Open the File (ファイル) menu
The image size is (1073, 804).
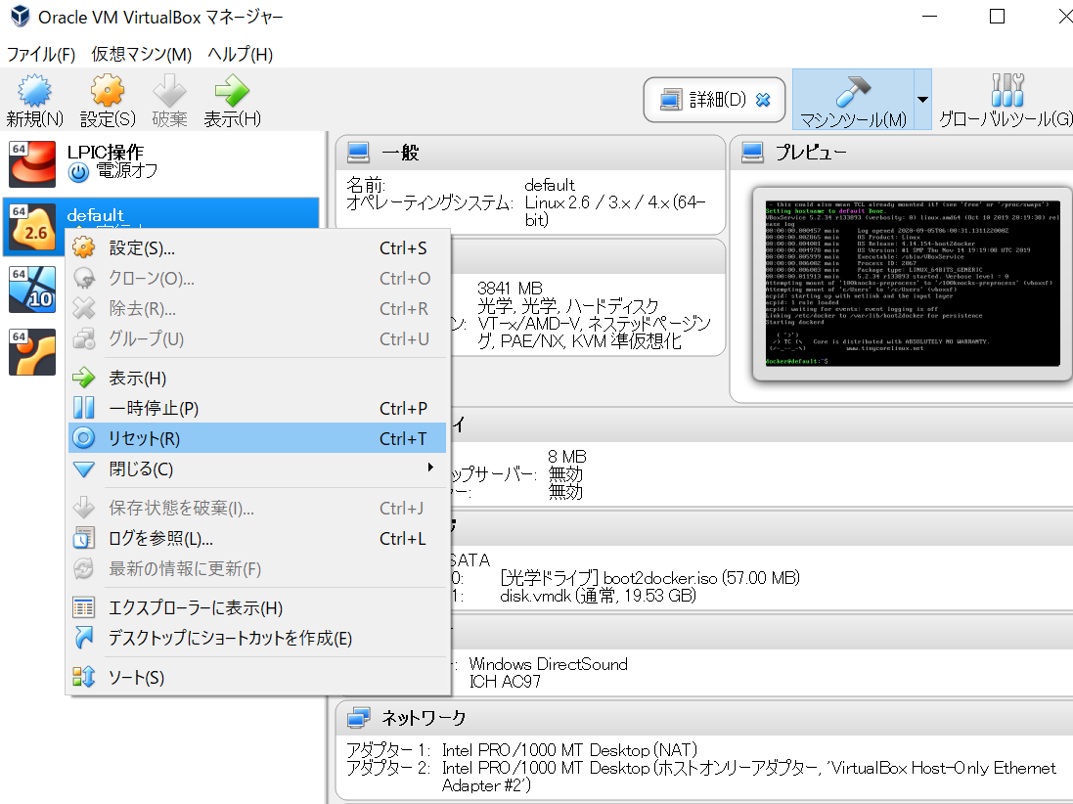click(x=40, y=54)
